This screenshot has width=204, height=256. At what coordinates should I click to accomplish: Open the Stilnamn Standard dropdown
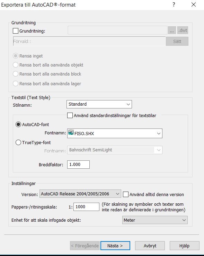point(99,104)
